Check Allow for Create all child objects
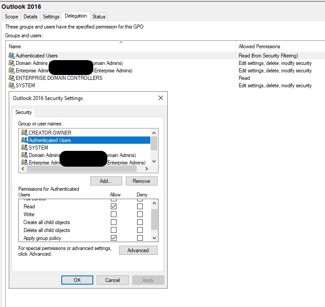Screen dimensions: 325x307 pyautogui.click(x=113, y=222)
